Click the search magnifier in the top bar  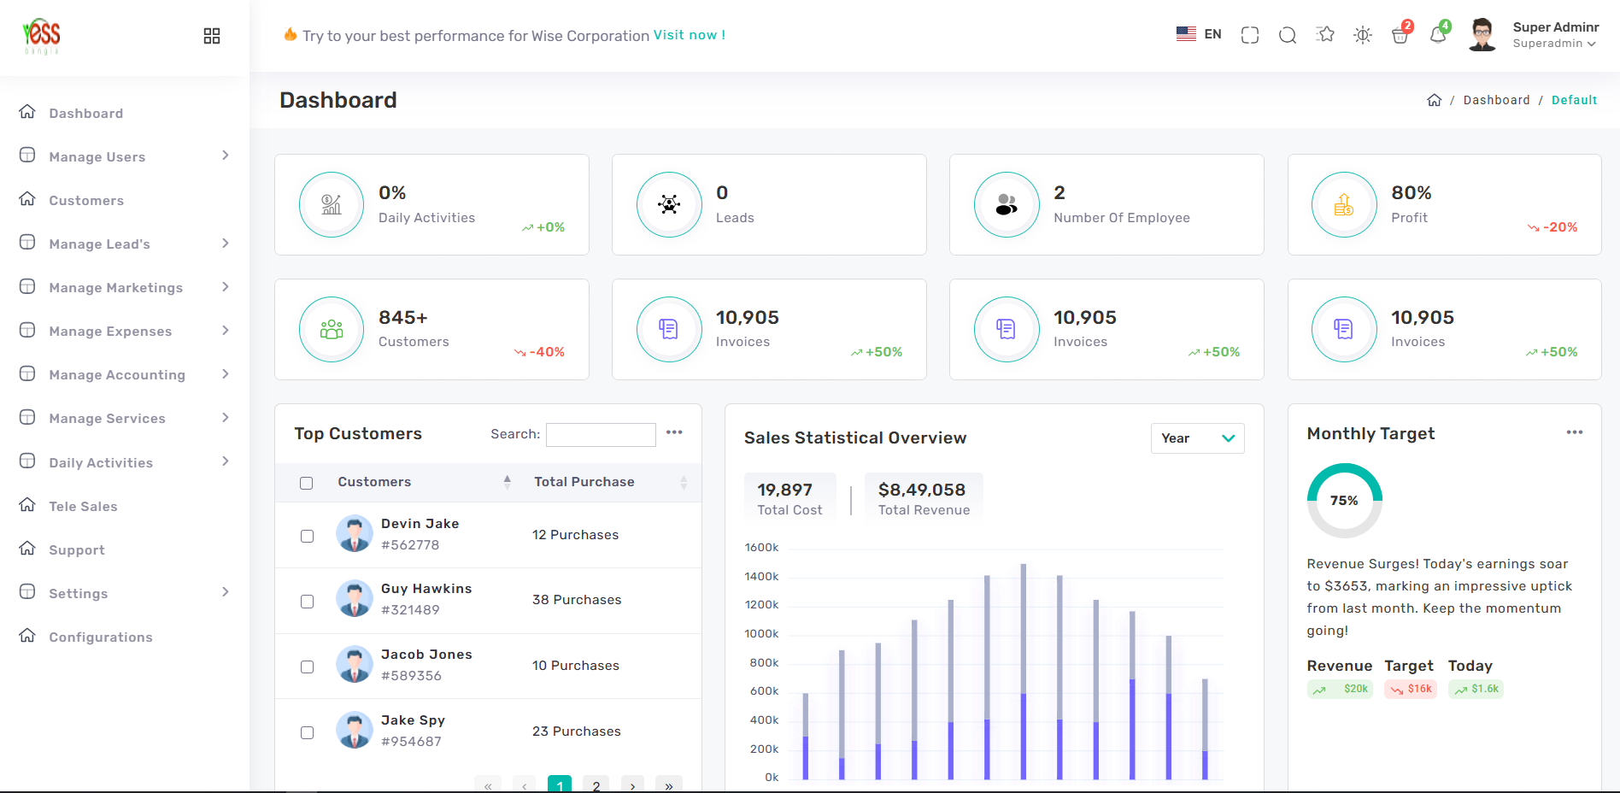1287,35
